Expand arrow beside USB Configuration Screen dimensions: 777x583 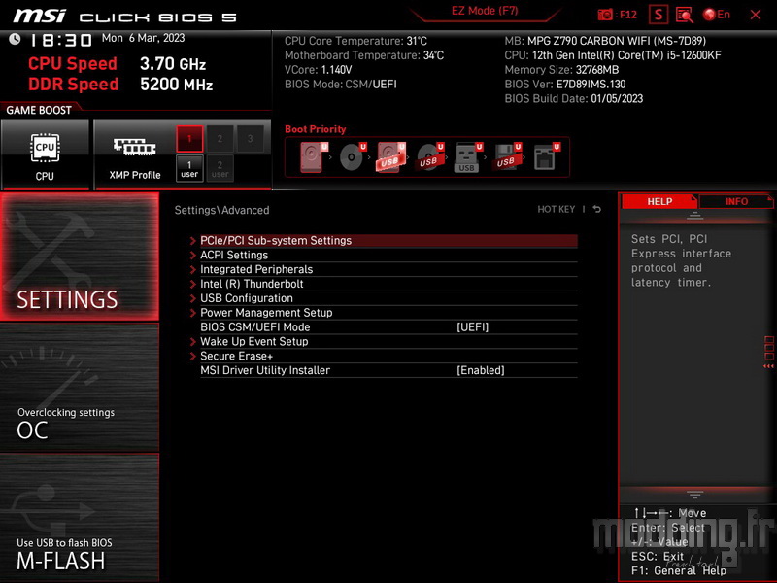click(193, 298)
